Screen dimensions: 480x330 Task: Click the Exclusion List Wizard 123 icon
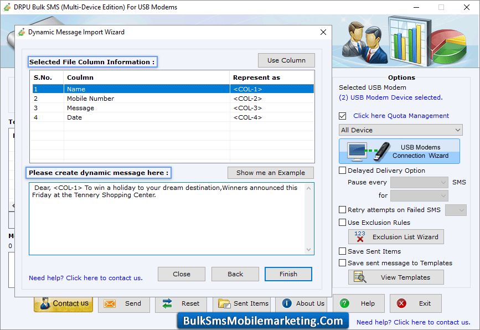[360, 236]
